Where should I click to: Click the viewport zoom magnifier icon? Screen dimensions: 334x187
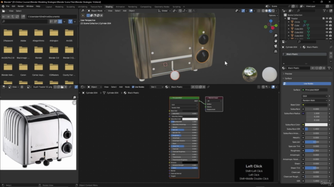tap(276, 36)
